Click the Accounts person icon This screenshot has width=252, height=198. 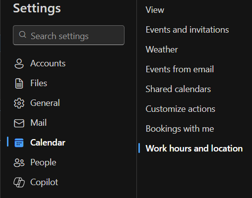19,63
